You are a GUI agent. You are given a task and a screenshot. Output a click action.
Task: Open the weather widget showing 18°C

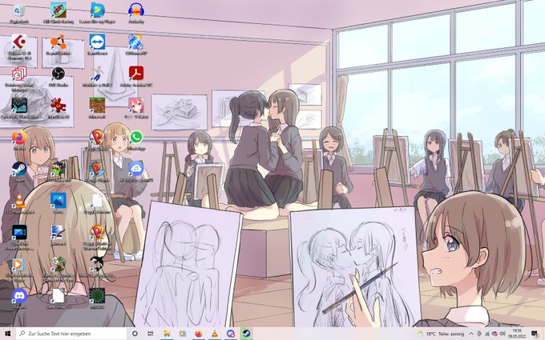[440, 334]
